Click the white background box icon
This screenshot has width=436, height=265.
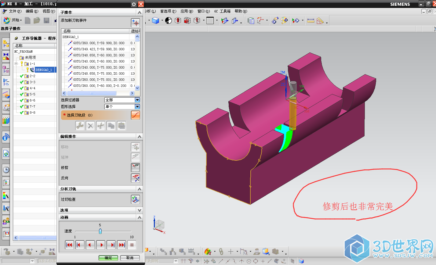point(210,20)
